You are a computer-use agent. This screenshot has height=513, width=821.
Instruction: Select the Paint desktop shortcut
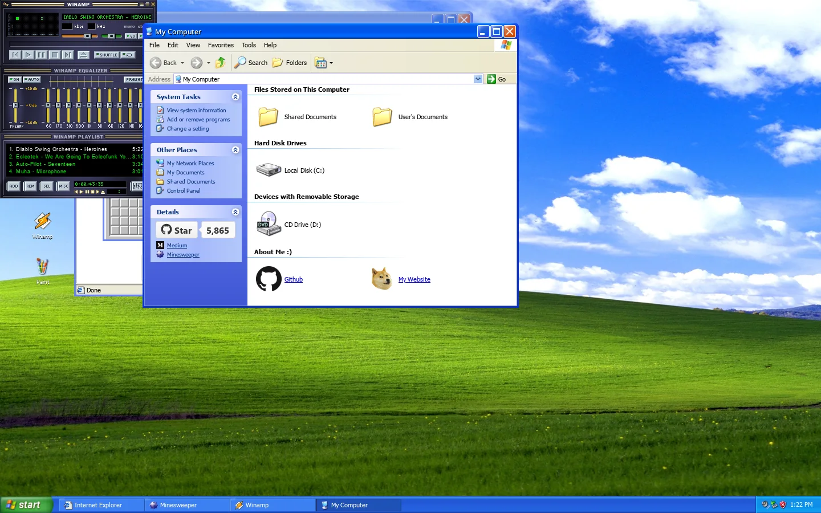43,271
